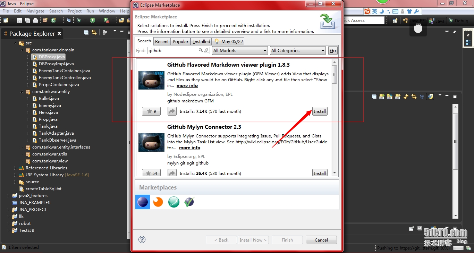Select the Eclipse Marketplace catalog icon
Screen dimensions: 474x253
pyautogui.click(x=143, y=202)
